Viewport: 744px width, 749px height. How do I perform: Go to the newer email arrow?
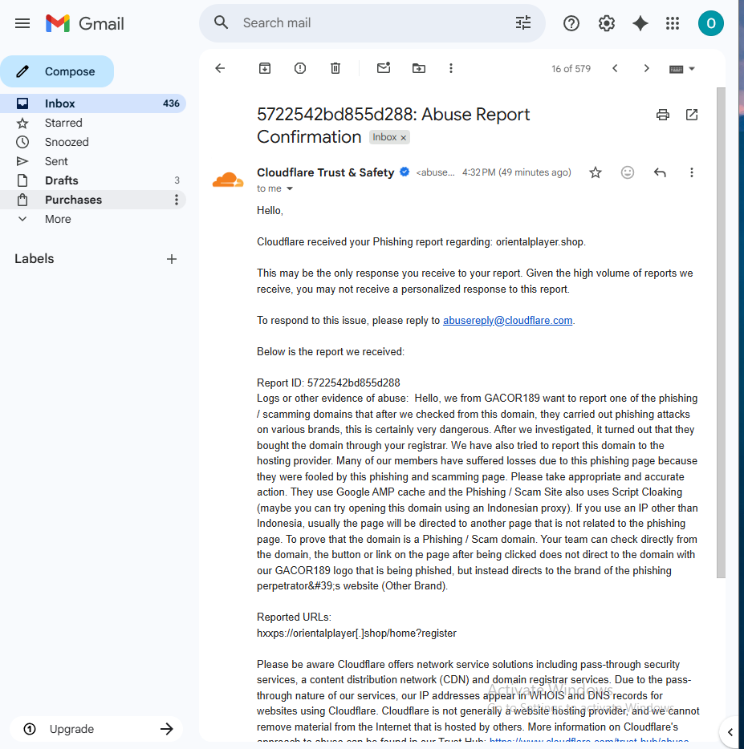615,68
